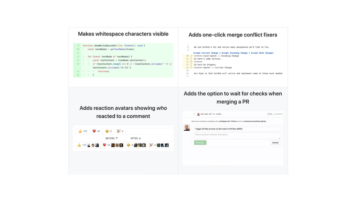Click party popper reaction beside reactor avatars
Image resolution: width=356 pixels, height=200 pixels.
[x=153, y=145]
